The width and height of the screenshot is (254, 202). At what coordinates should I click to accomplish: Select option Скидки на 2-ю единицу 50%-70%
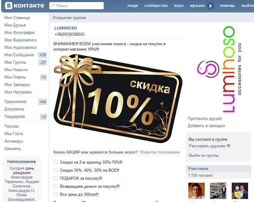coord(56,162)
